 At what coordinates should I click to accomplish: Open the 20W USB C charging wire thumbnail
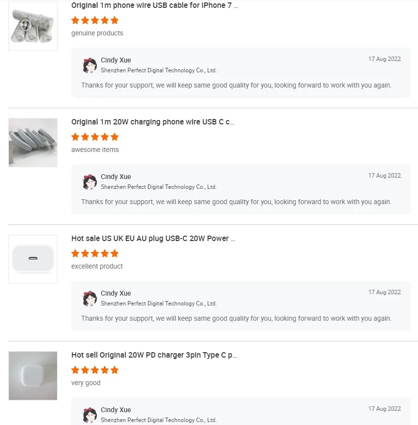pyautogui.click(x=33, y=143)
